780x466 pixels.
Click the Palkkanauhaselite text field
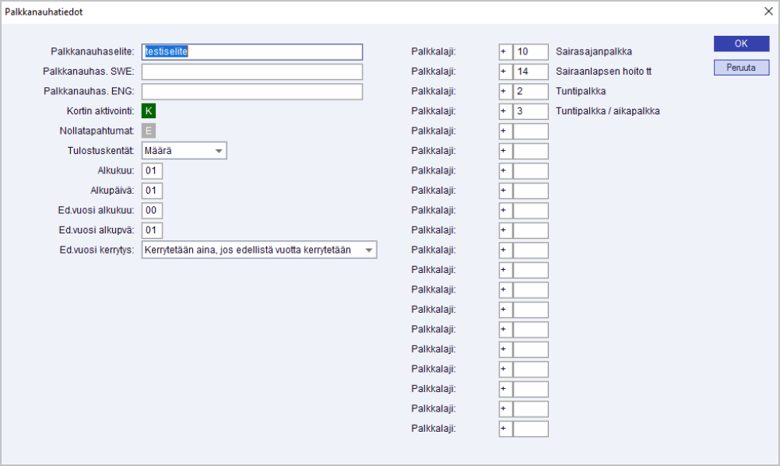tap(252, 52)
